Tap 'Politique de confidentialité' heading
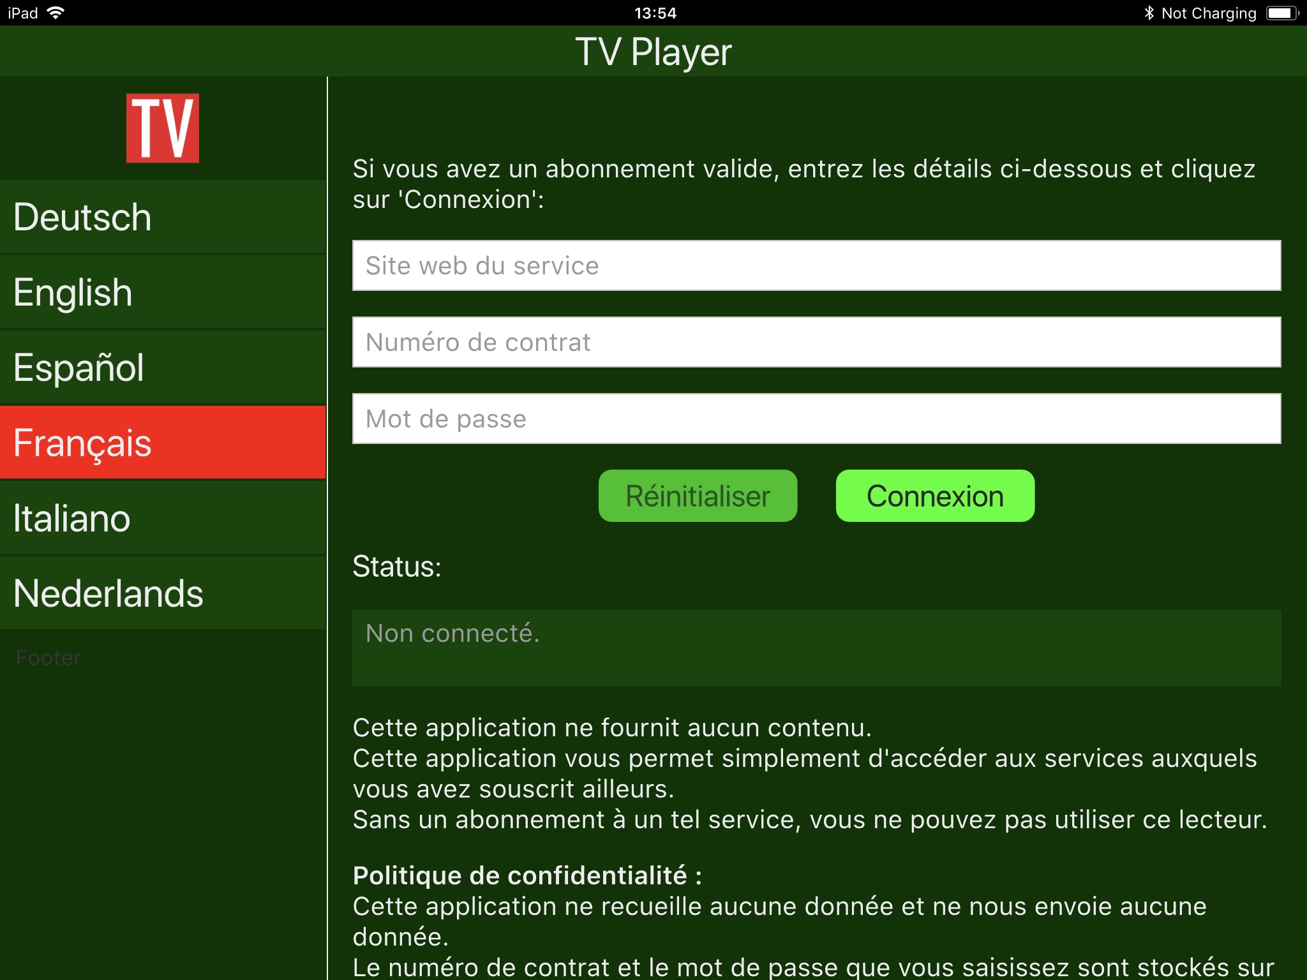Viewport: 1307px width, 980px height. click(527, 875)
